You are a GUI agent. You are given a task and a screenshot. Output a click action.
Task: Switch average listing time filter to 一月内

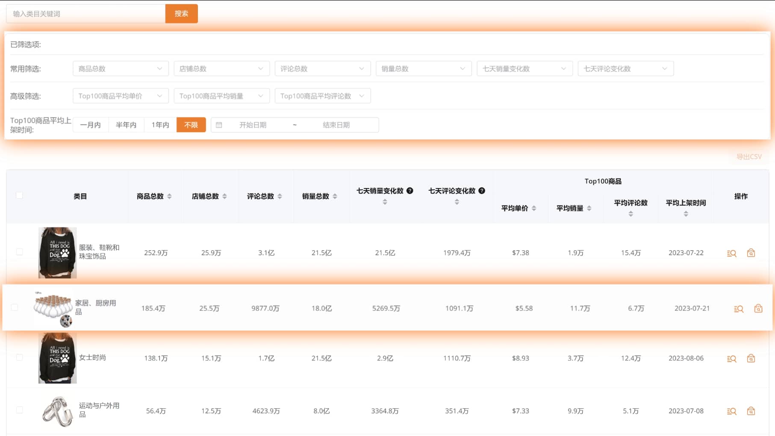(90, 125)
